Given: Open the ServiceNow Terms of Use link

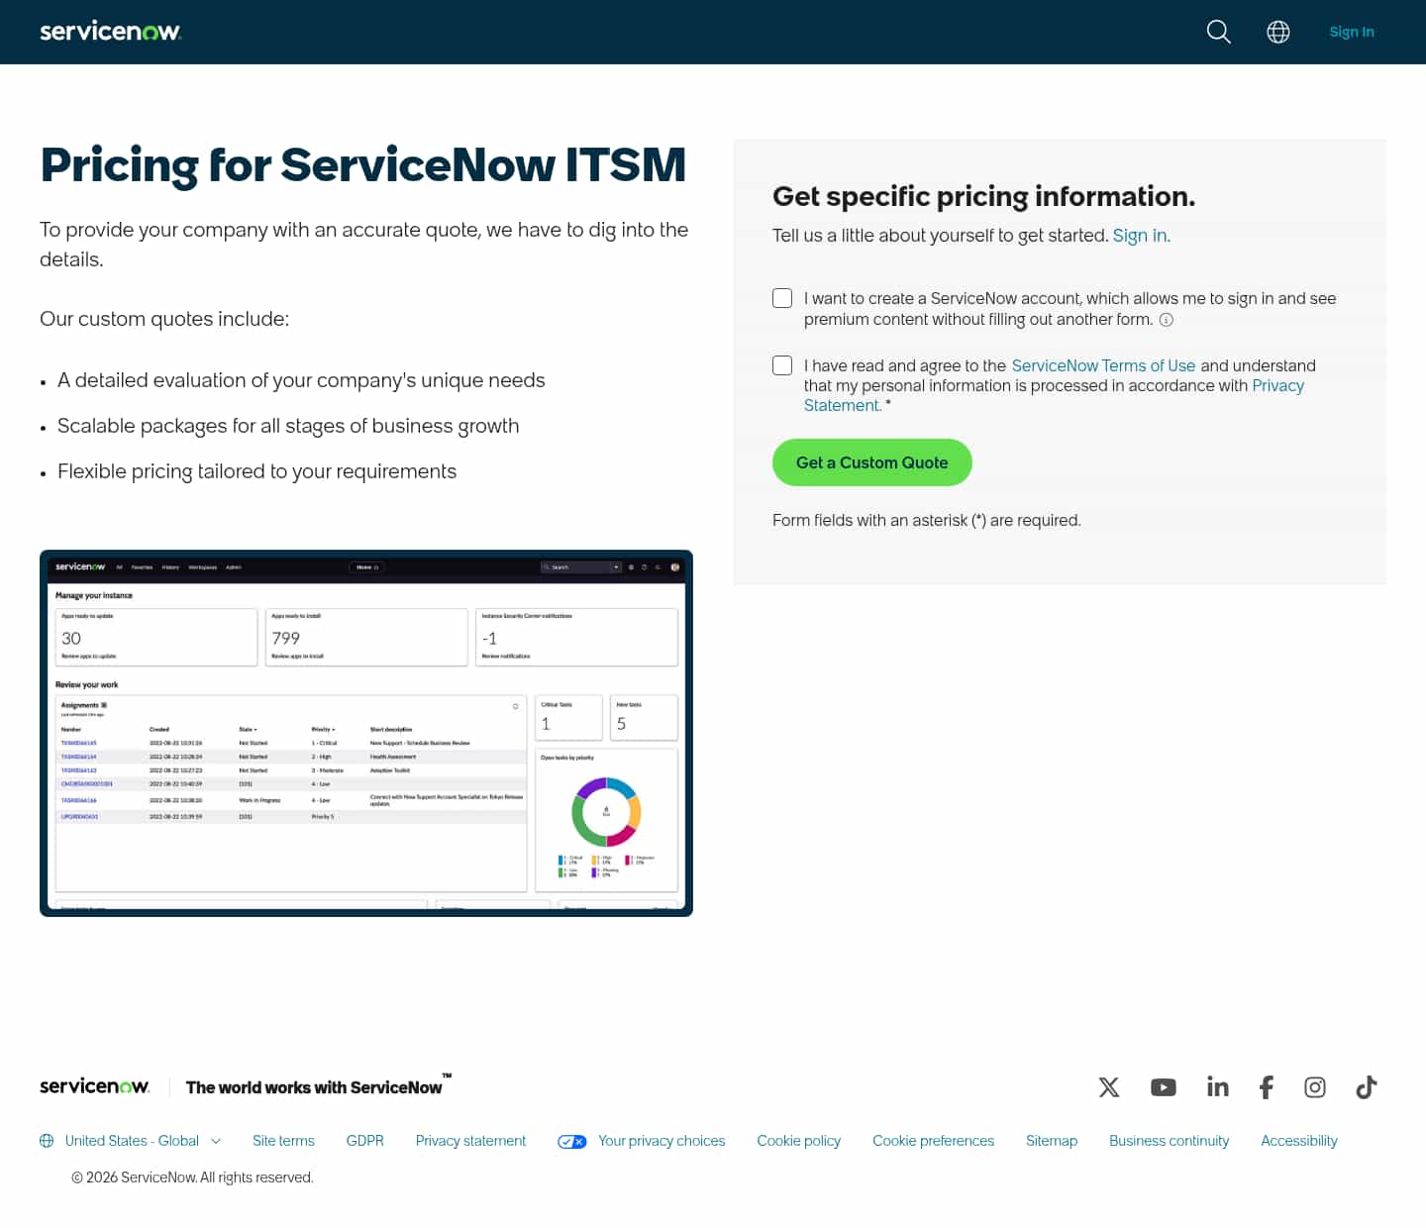Looking at the screenshot, I should (1103, 365).
